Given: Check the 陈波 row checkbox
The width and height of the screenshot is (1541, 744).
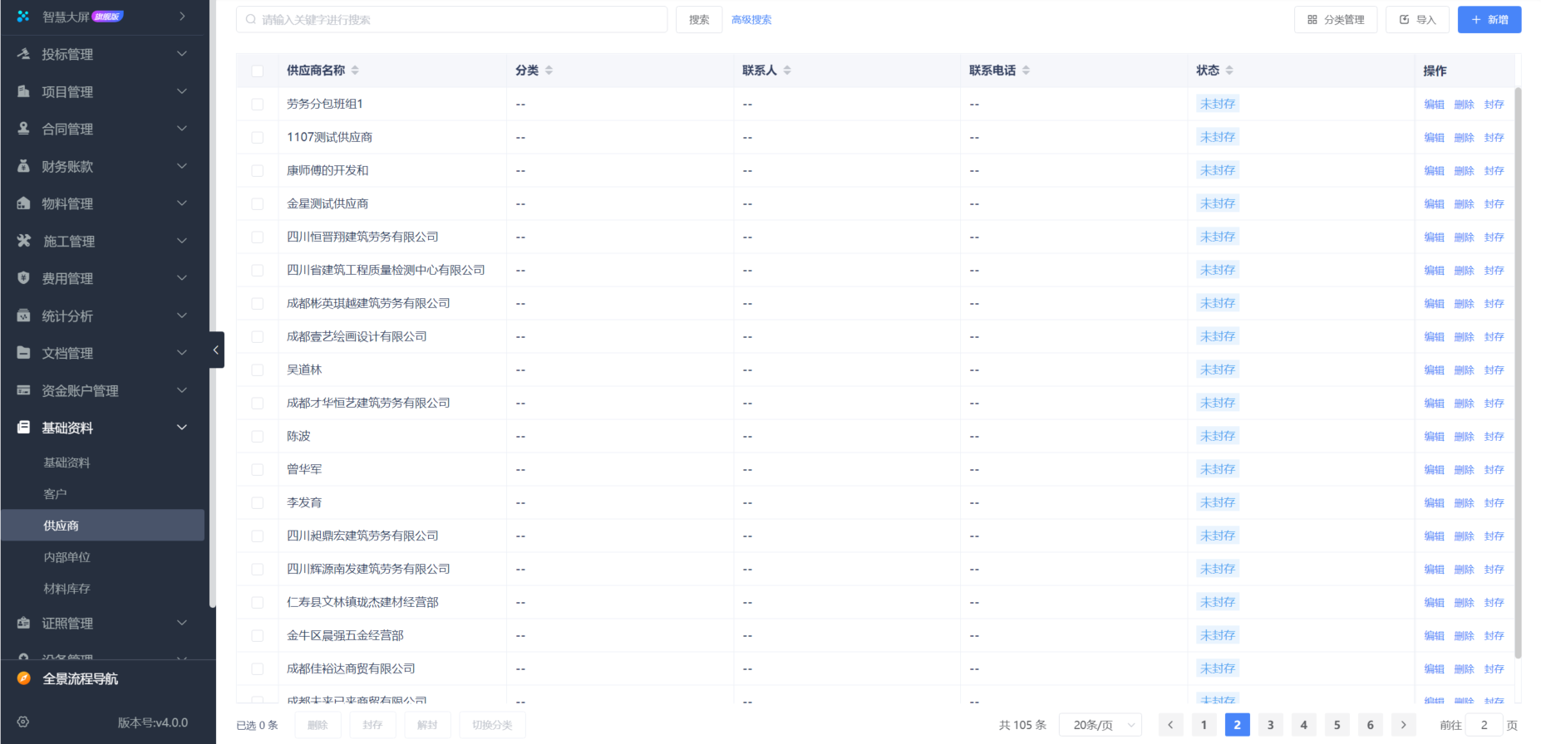Looking at the screenshot, I should pyautogui.click(x=258, y=436).
